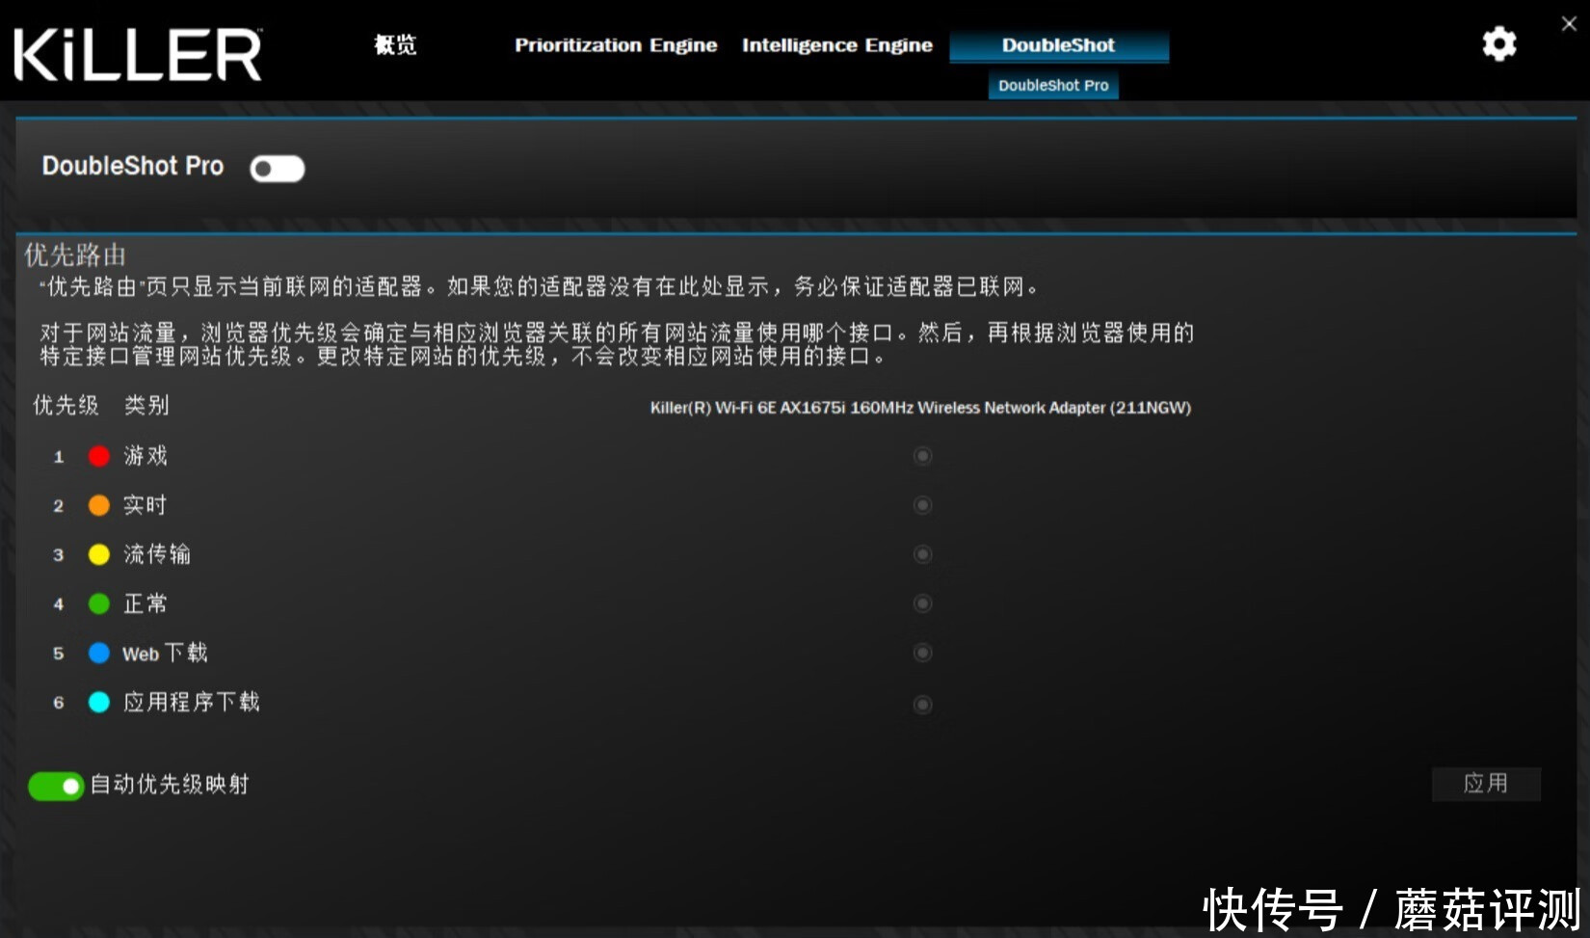1590x938 pixels.
Task: Select the adapter radio for 实时
Action: pyautogui.click(x=922, y=505)
